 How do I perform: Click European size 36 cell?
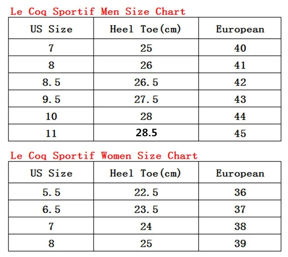(240, 192)
